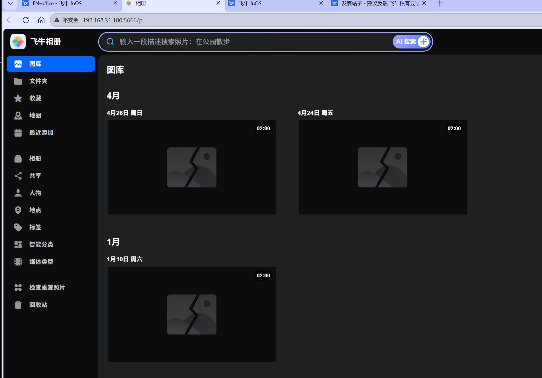Switch to the 相册 browser tab
This screenshot has height=378, width=542.
click(x=173, y=4)
